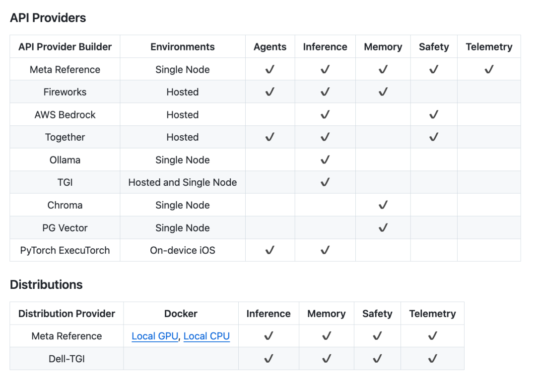
Task: Click the "API Providers" section heading
Action: point(48,18)
